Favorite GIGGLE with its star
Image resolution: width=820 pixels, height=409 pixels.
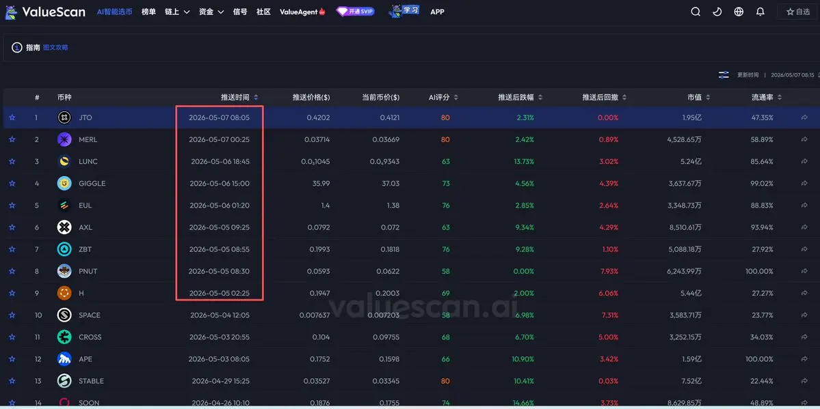(12, 184)
